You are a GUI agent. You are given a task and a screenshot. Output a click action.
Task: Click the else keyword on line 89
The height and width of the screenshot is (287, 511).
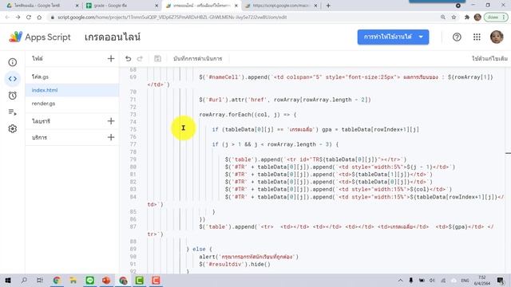pos(199,249)
